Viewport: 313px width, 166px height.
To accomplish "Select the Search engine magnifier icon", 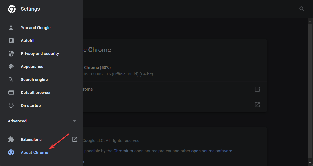I will [11, 79].
